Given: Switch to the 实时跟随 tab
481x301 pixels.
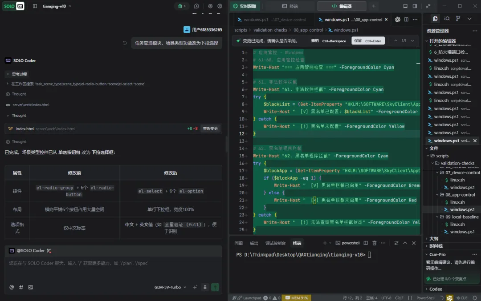Looking at the screenshot, I should (x=245, y=6).
